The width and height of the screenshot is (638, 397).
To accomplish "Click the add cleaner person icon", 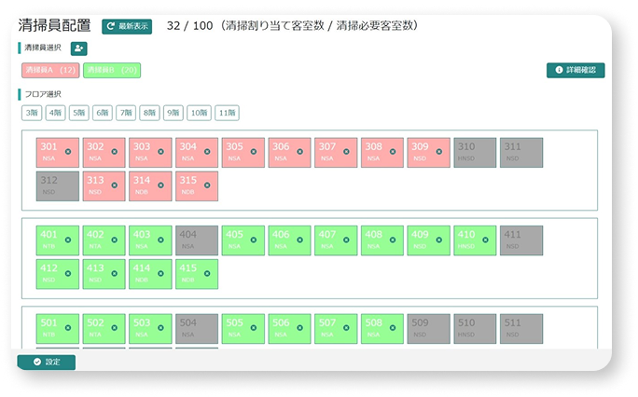I will (x=79, y=48).
